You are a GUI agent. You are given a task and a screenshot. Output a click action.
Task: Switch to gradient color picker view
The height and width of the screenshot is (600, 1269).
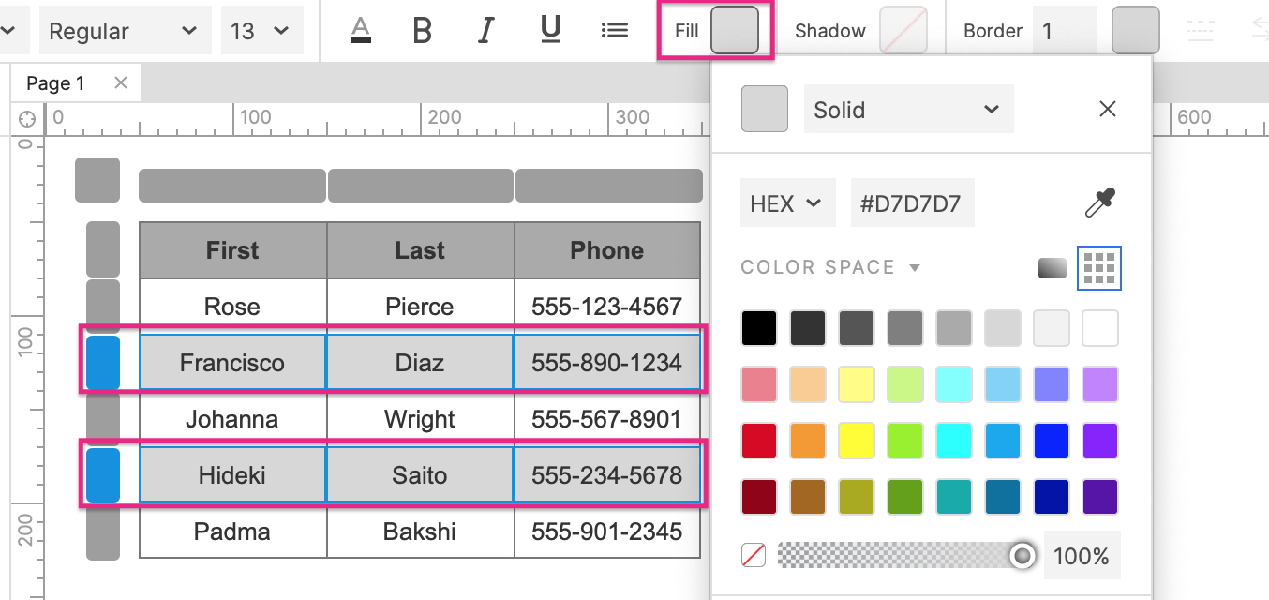coord(1053,269)
